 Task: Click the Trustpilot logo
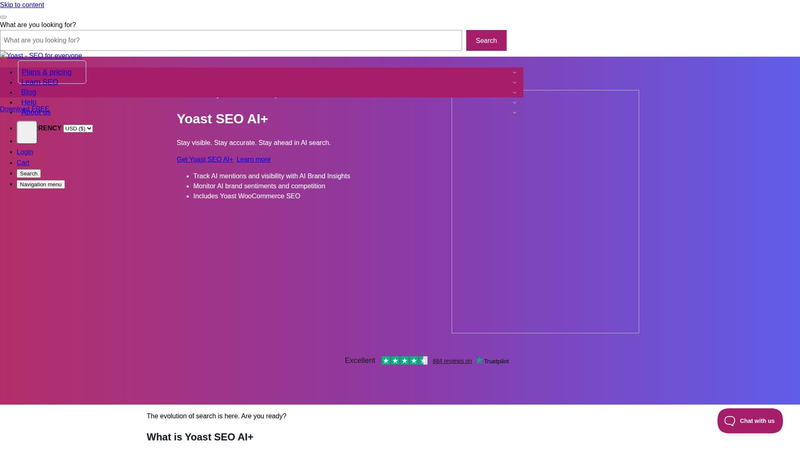(x=492, y=361)
